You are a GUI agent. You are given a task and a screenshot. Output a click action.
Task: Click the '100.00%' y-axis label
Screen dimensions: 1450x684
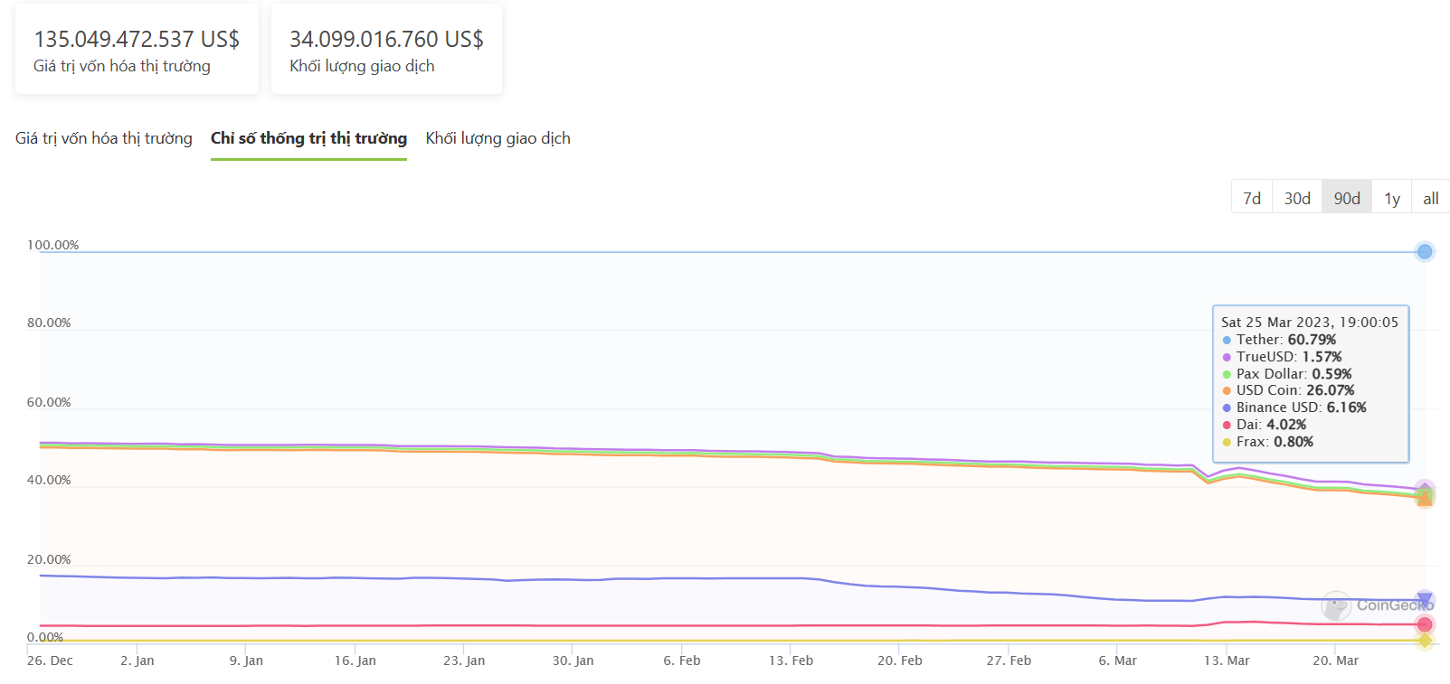[53, 245]
